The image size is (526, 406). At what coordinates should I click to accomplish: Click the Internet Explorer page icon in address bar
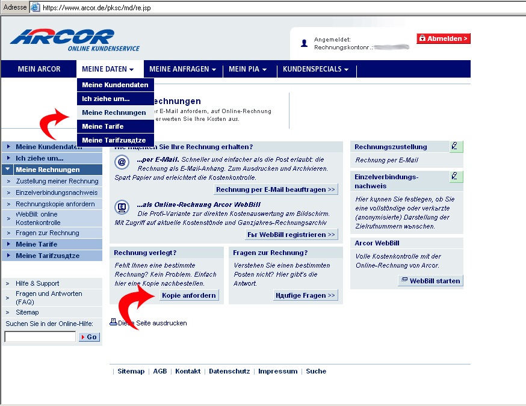pyautogui.click(x=36, y=7)
